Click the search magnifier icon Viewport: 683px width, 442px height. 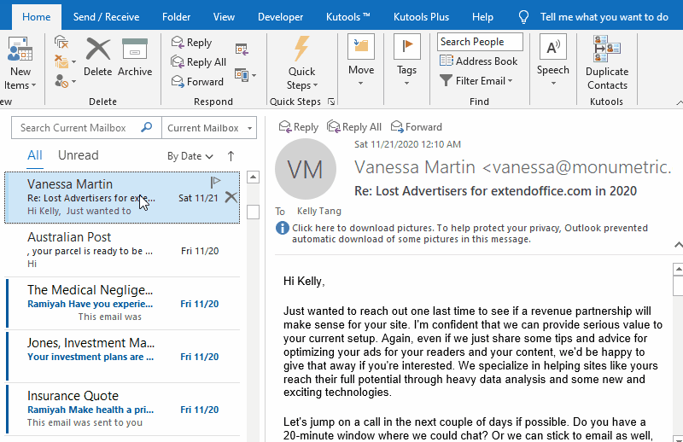tap(147, 127)
